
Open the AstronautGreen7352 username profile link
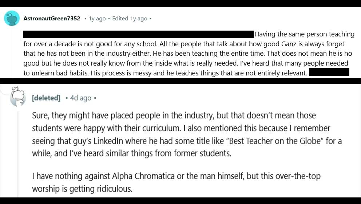pyautogui.click(x=51, y=19)
